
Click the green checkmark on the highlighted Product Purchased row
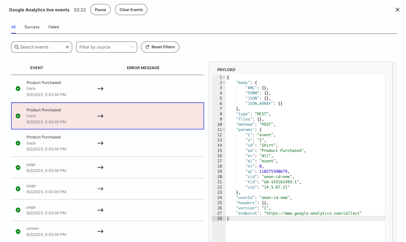click(18, 116)
